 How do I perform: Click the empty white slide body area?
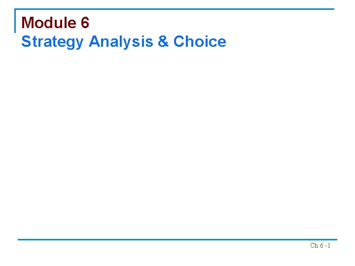coord(177,143)
